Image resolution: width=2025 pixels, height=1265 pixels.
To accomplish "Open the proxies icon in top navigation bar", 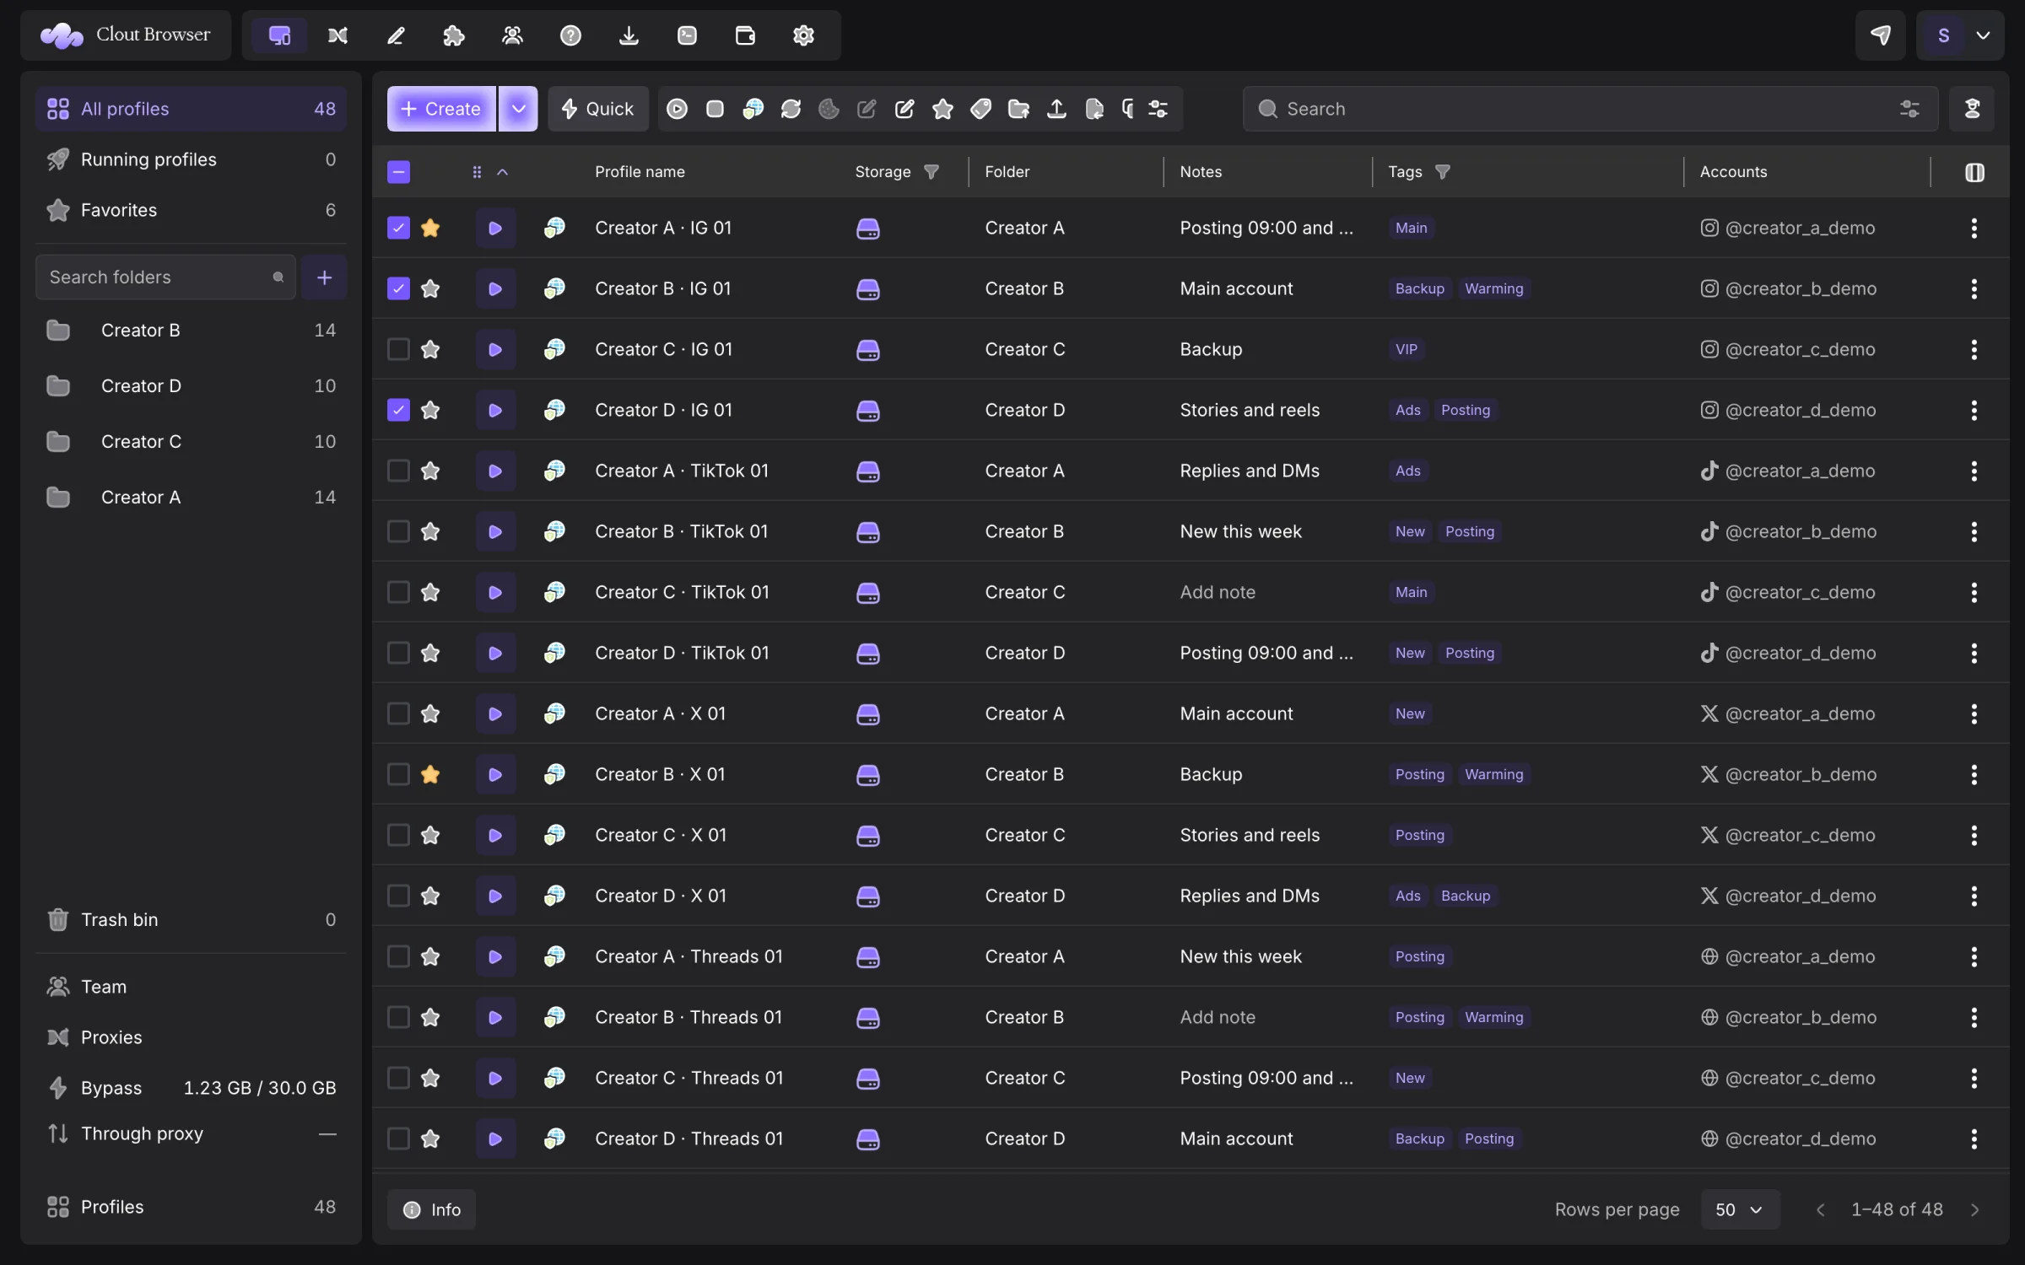I will [x=337, y=35].
